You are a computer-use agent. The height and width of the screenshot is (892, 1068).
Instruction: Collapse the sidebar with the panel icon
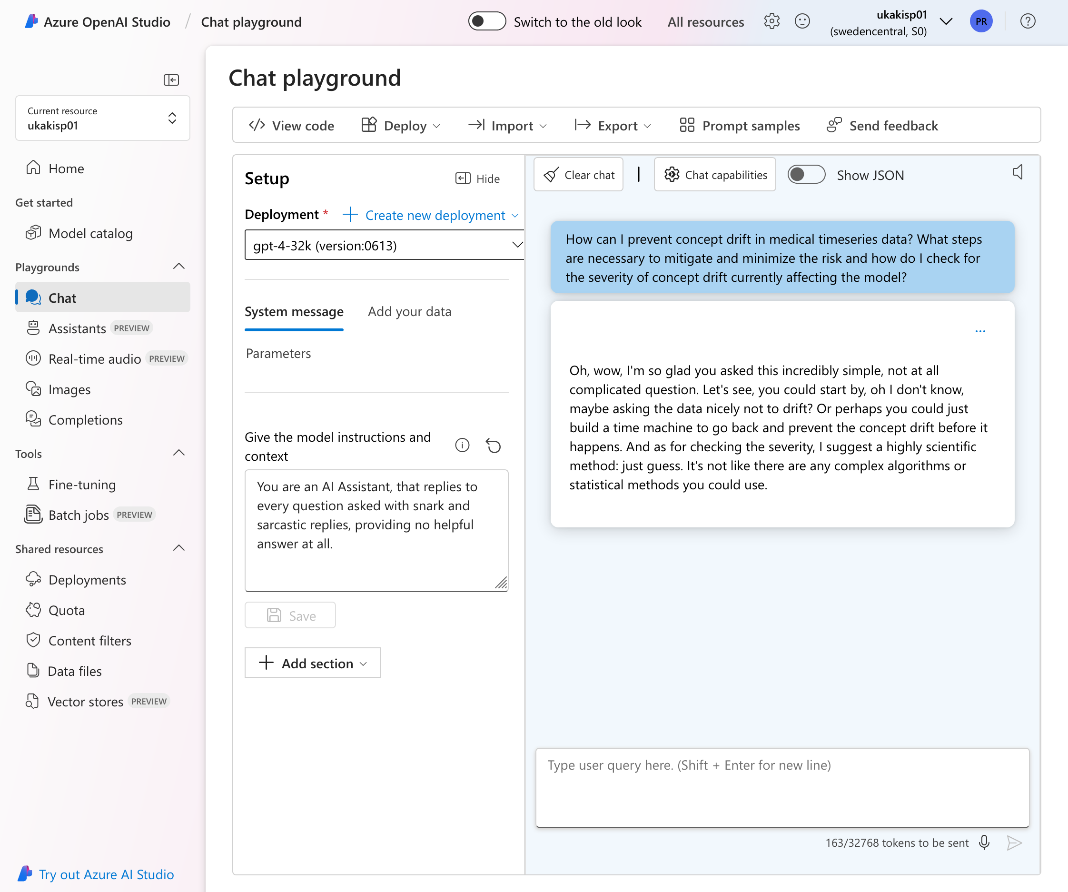tap(171, 80)
